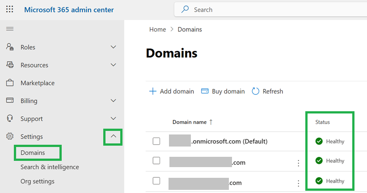Click the circular Refresh icon
This screenshot has height=193, width=367.
[x=255, y=91]
